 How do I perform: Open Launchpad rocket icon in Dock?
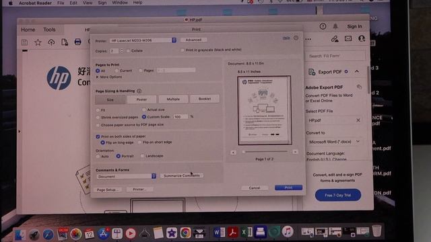pos(34,235)
